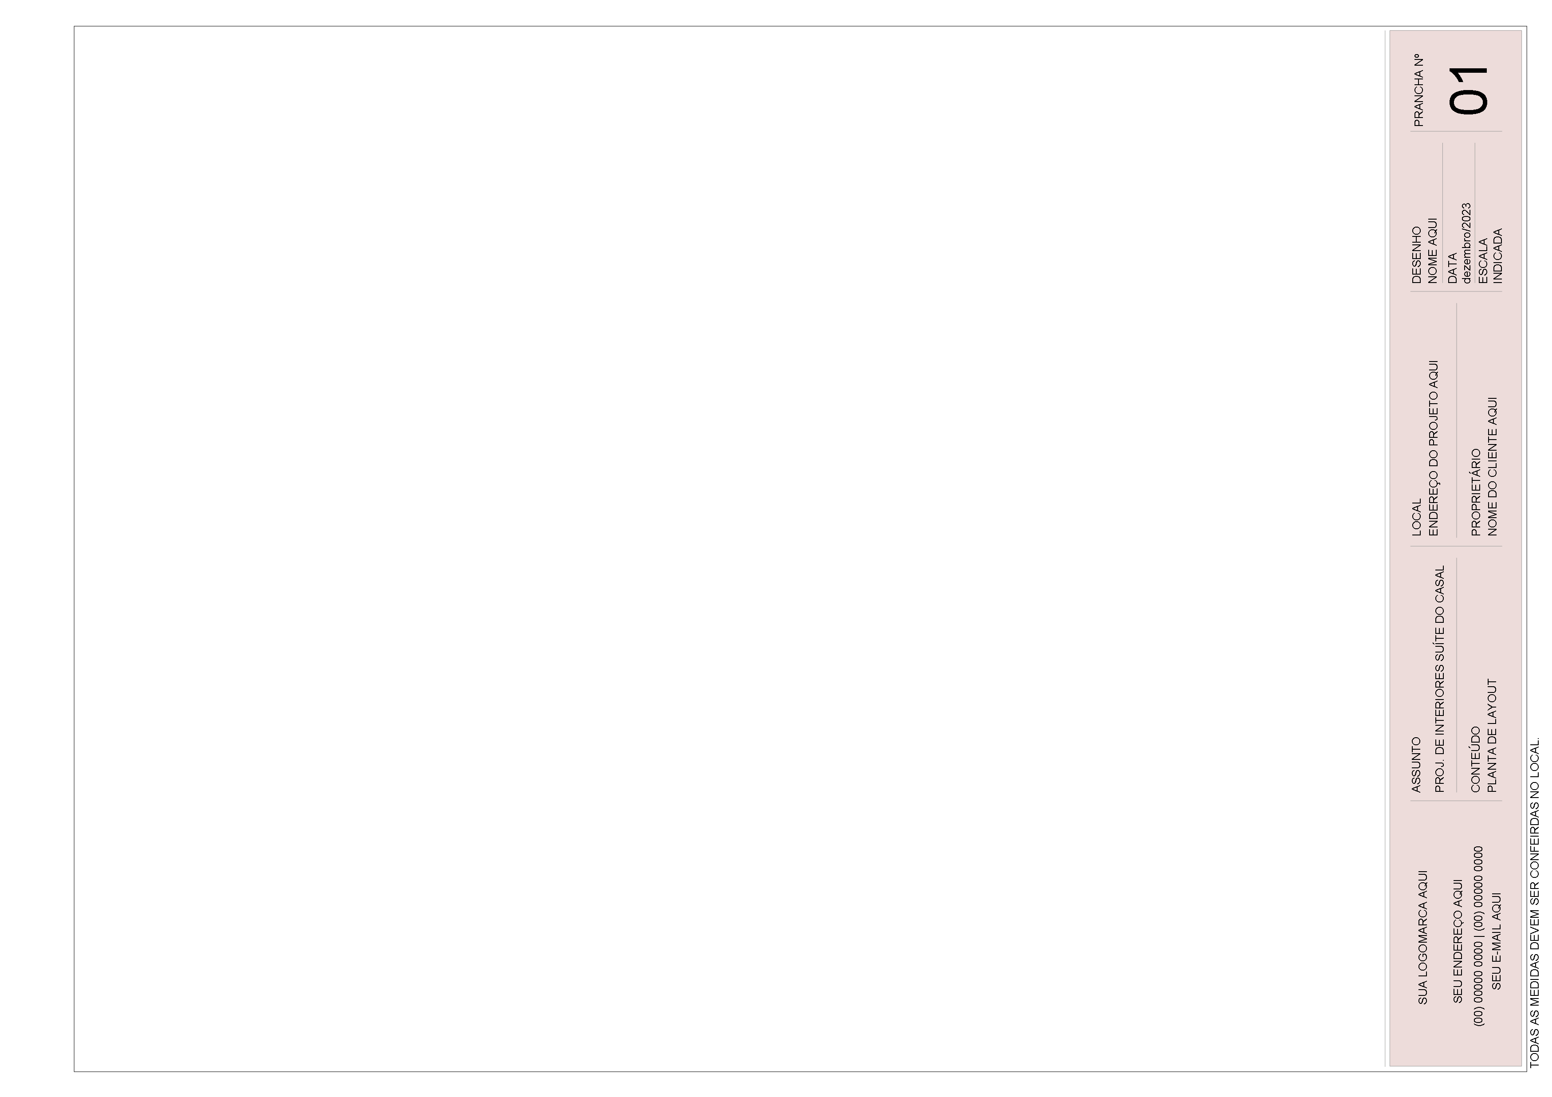Select the NOME AQUI text
This screenshot has height=1097, width=1552.
(x=1432, y=250)
